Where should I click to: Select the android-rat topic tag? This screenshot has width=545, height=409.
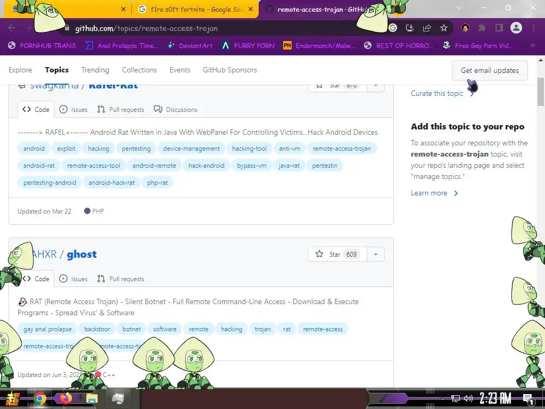click(x=39, y=166)
